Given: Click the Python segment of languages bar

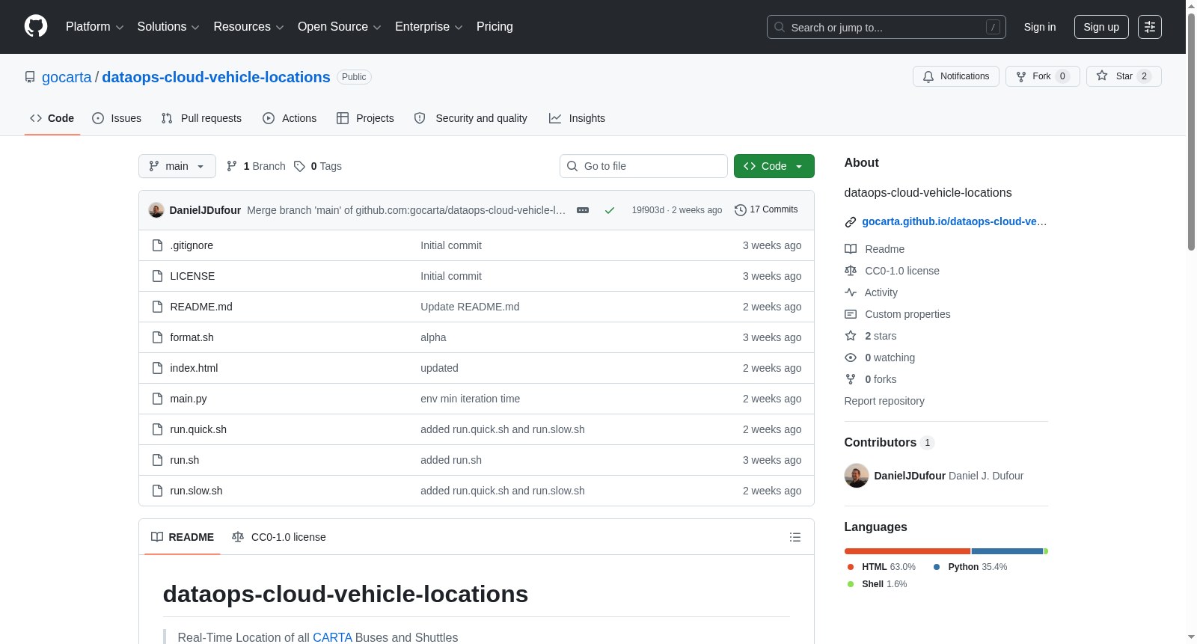Looking at the screenshot, I should (x=1007, y=551).
